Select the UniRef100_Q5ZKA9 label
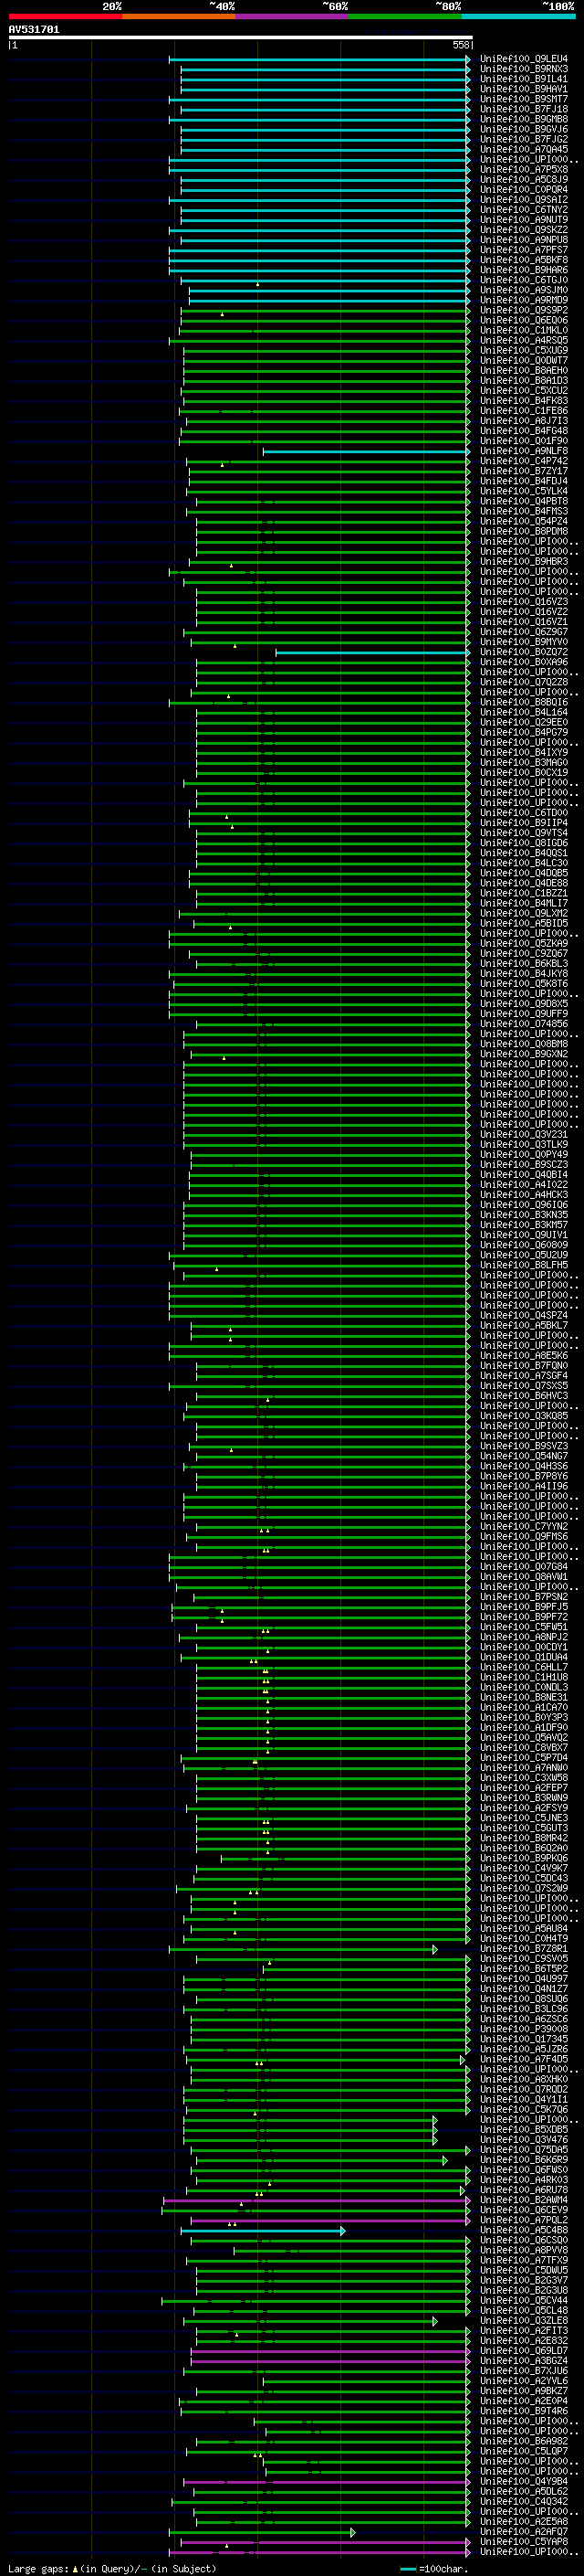The image size is (584, 2576). [524, 943]
